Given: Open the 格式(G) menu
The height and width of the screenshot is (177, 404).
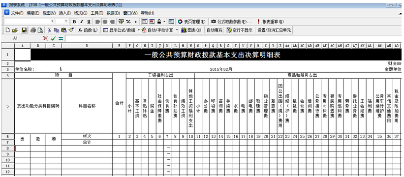Looking at the screenshot, I should coord(80,13).
